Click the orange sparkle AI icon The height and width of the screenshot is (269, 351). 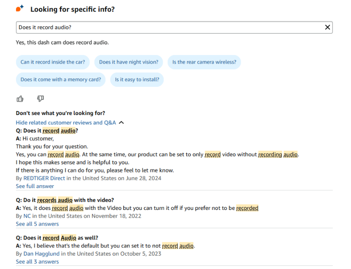coord(20,9)
